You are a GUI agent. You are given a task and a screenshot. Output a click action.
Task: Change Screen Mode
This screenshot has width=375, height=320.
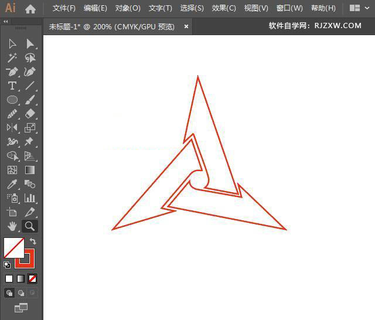point(21,308)
